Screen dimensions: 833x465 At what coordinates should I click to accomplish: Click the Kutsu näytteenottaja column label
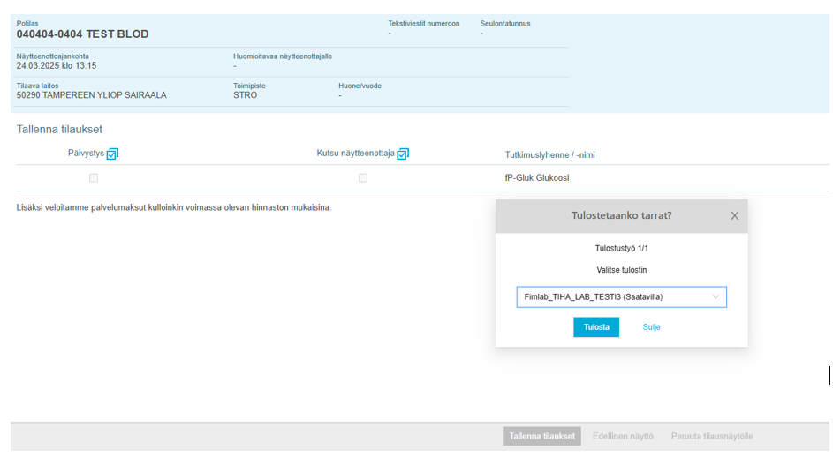click(x=355, y=154)
